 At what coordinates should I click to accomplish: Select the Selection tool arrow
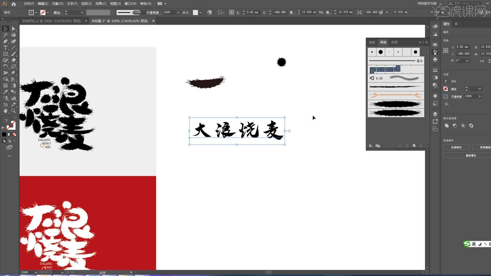[x=5, y=28]
